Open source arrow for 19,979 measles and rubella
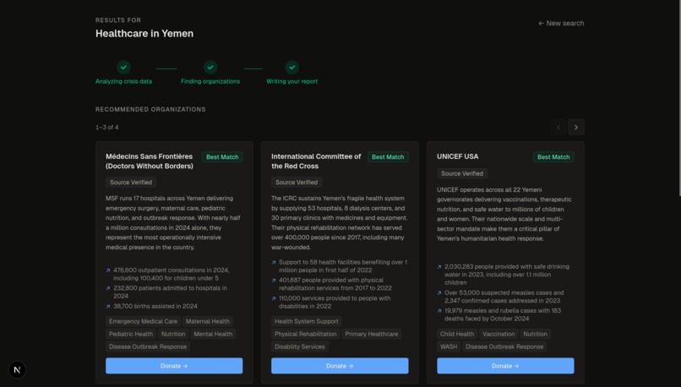This screenshot has height=387, width=681. point(439,311)
